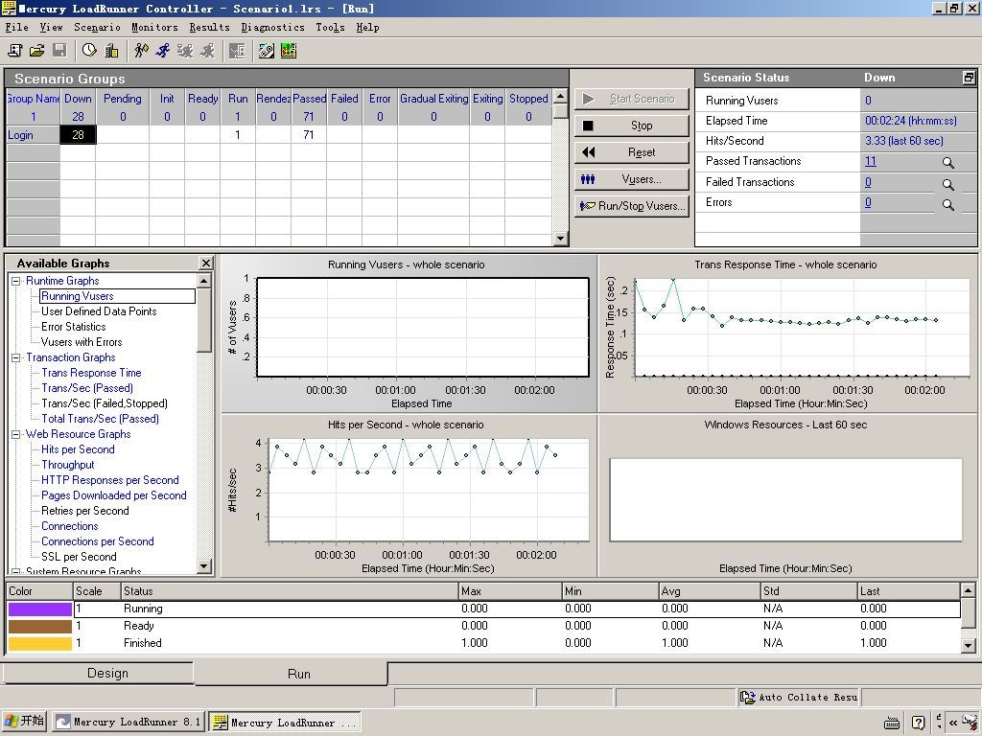
Task: Select the Hits per Second graph pane
Action: pyautogui.click(x=409, y=495)
